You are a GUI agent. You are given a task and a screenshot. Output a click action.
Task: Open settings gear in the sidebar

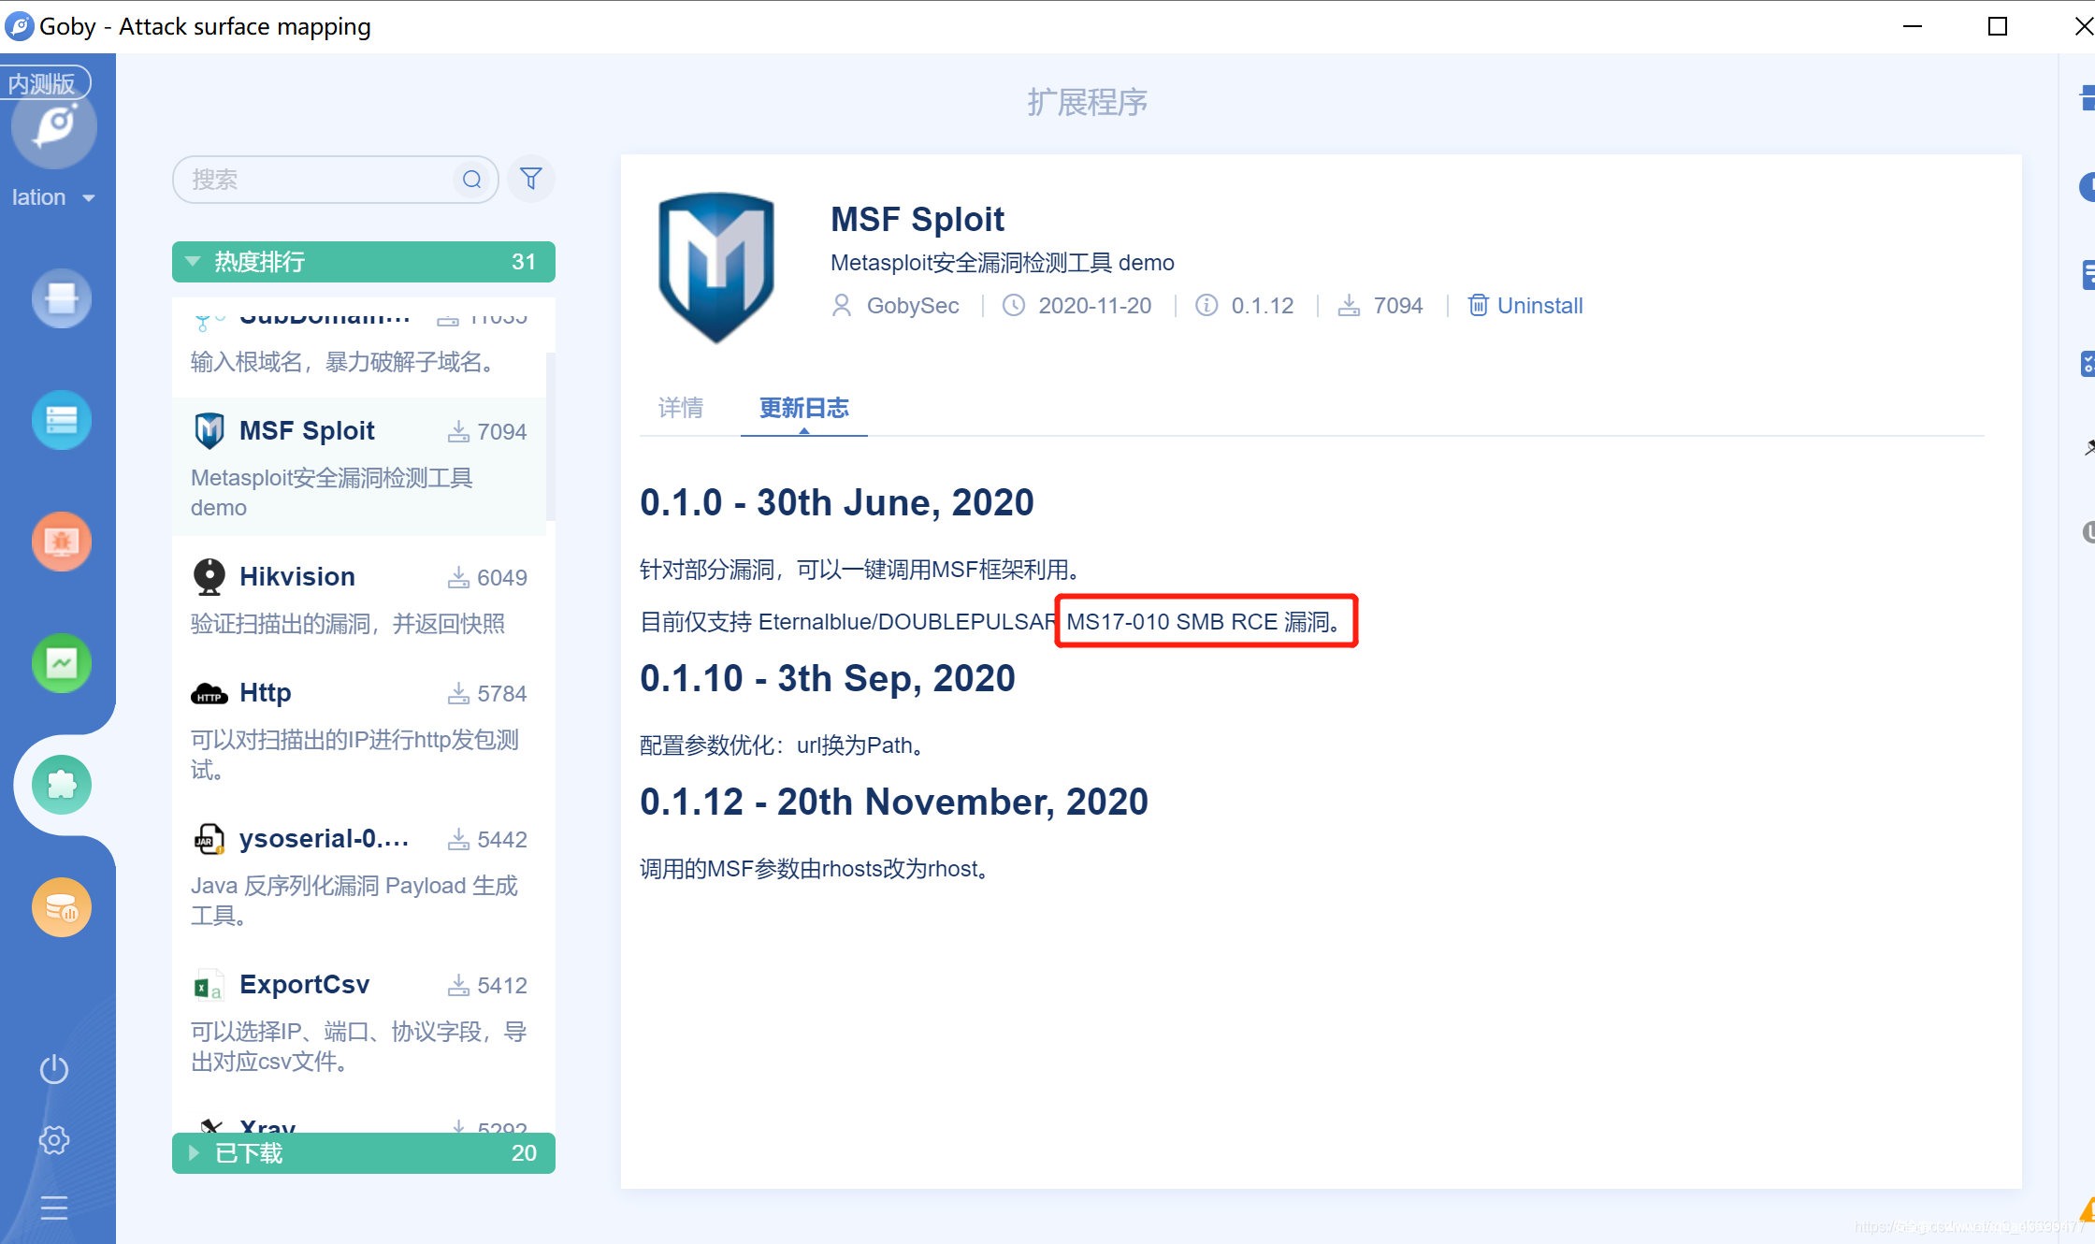point(54,1140)
